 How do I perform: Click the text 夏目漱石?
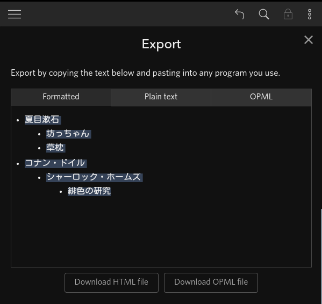pyautogui.click(x=42, y=120)
